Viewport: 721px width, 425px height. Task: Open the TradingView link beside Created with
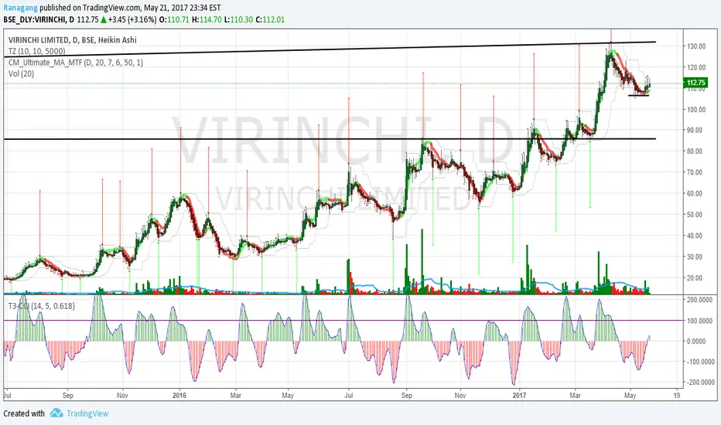(87, 413)
